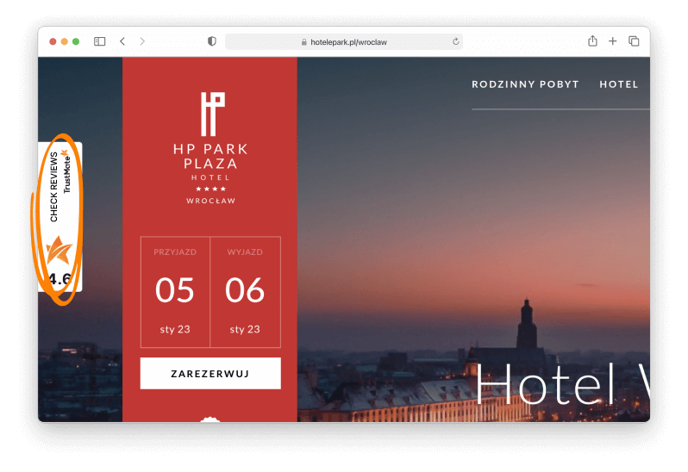Go forward with the right arrow
The height and width of the screenshot is (472, 688).
[x=142, y=41]
